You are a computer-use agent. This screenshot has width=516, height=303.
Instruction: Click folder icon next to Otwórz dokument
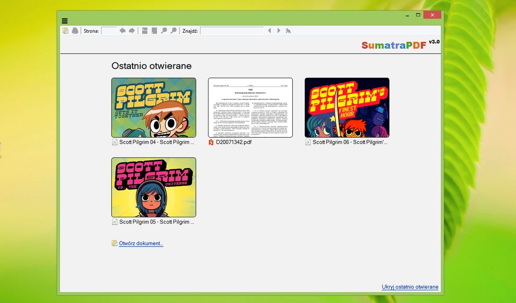(115, 243)
